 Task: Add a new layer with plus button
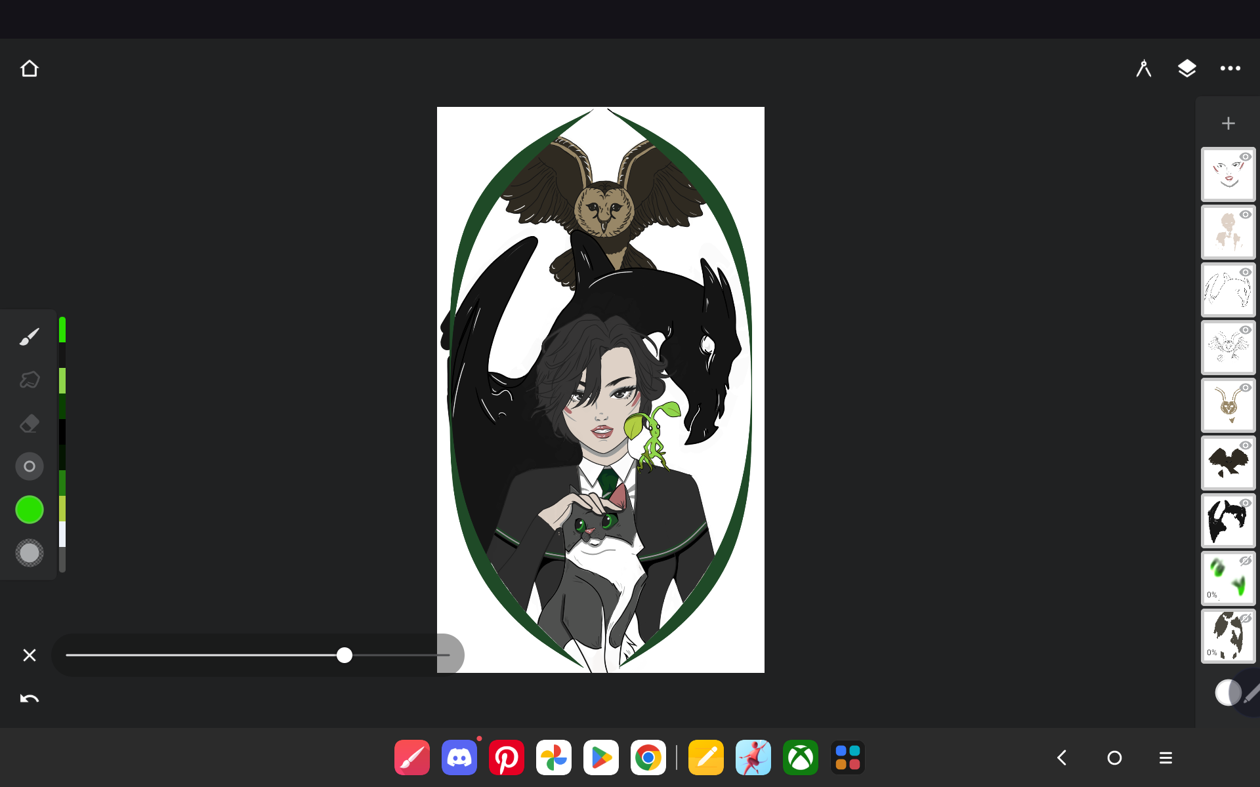coord(1228,123)
